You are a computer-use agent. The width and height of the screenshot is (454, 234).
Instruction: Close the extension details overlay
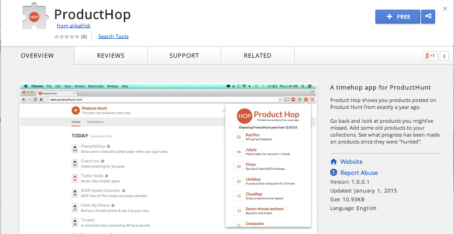(445, 9)
